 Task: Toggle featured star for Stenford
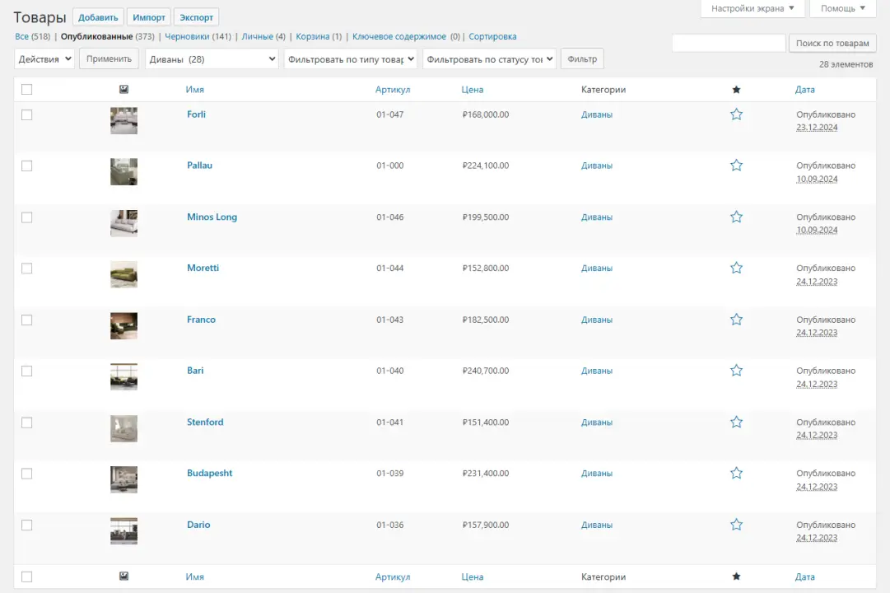(736, 422)
